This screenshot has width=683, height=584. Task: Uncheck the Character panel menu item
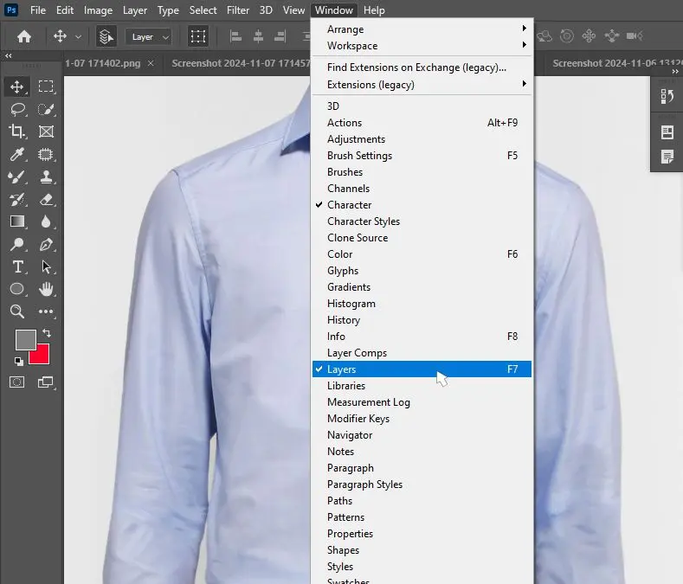coord(349,205)
